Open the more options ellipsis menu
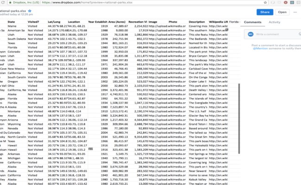The image size is (301, 185). (x=295, y=12)
